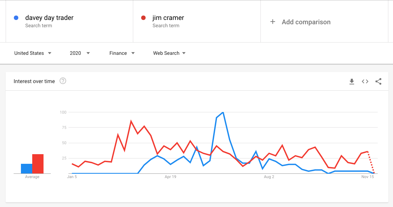
Task: Open help for Interest over time
Action: pos(63,81)
